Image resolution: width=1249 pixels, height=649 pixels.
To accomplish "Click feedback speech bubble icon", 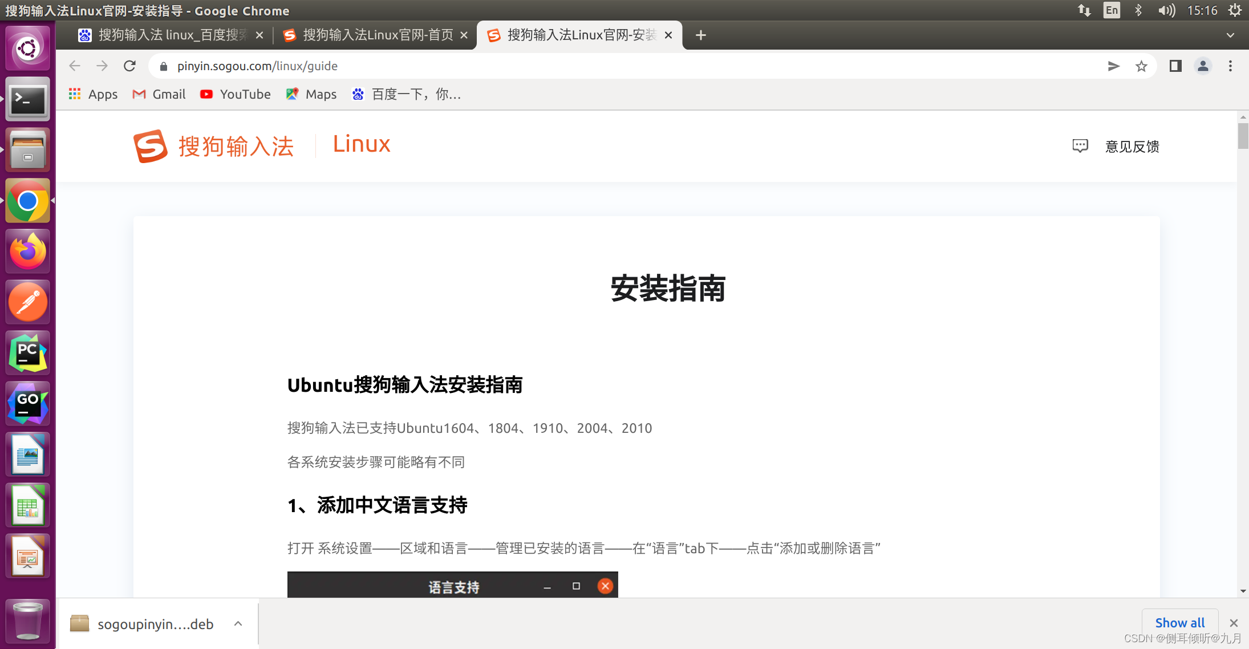I will [x=1080, y=146].
